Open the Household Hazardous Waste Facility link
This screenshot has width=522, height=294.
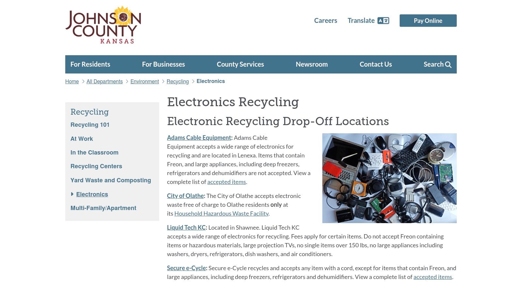[222, 213]
